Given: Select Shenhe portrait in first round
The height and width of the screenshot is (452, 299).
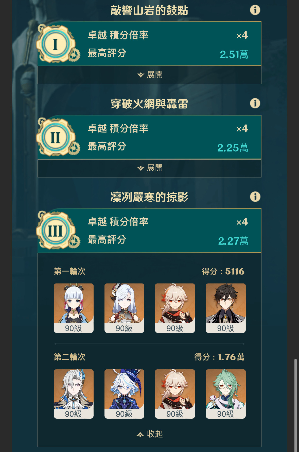Looking at the screenshot, I should (124, 308).
